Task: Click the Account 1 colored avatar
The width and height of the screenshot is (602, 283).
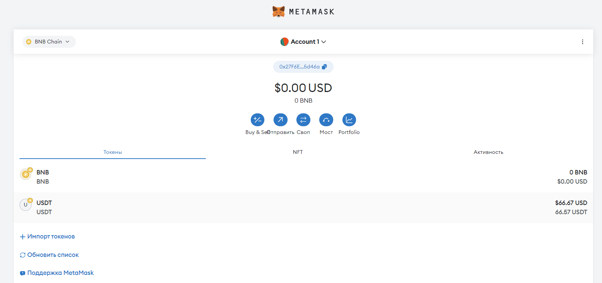Action: pyautogui.click(x=284, y=42)
